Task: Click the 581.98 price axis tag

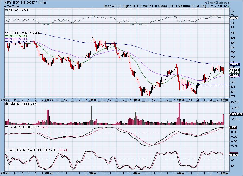Action: pos(234,72)
